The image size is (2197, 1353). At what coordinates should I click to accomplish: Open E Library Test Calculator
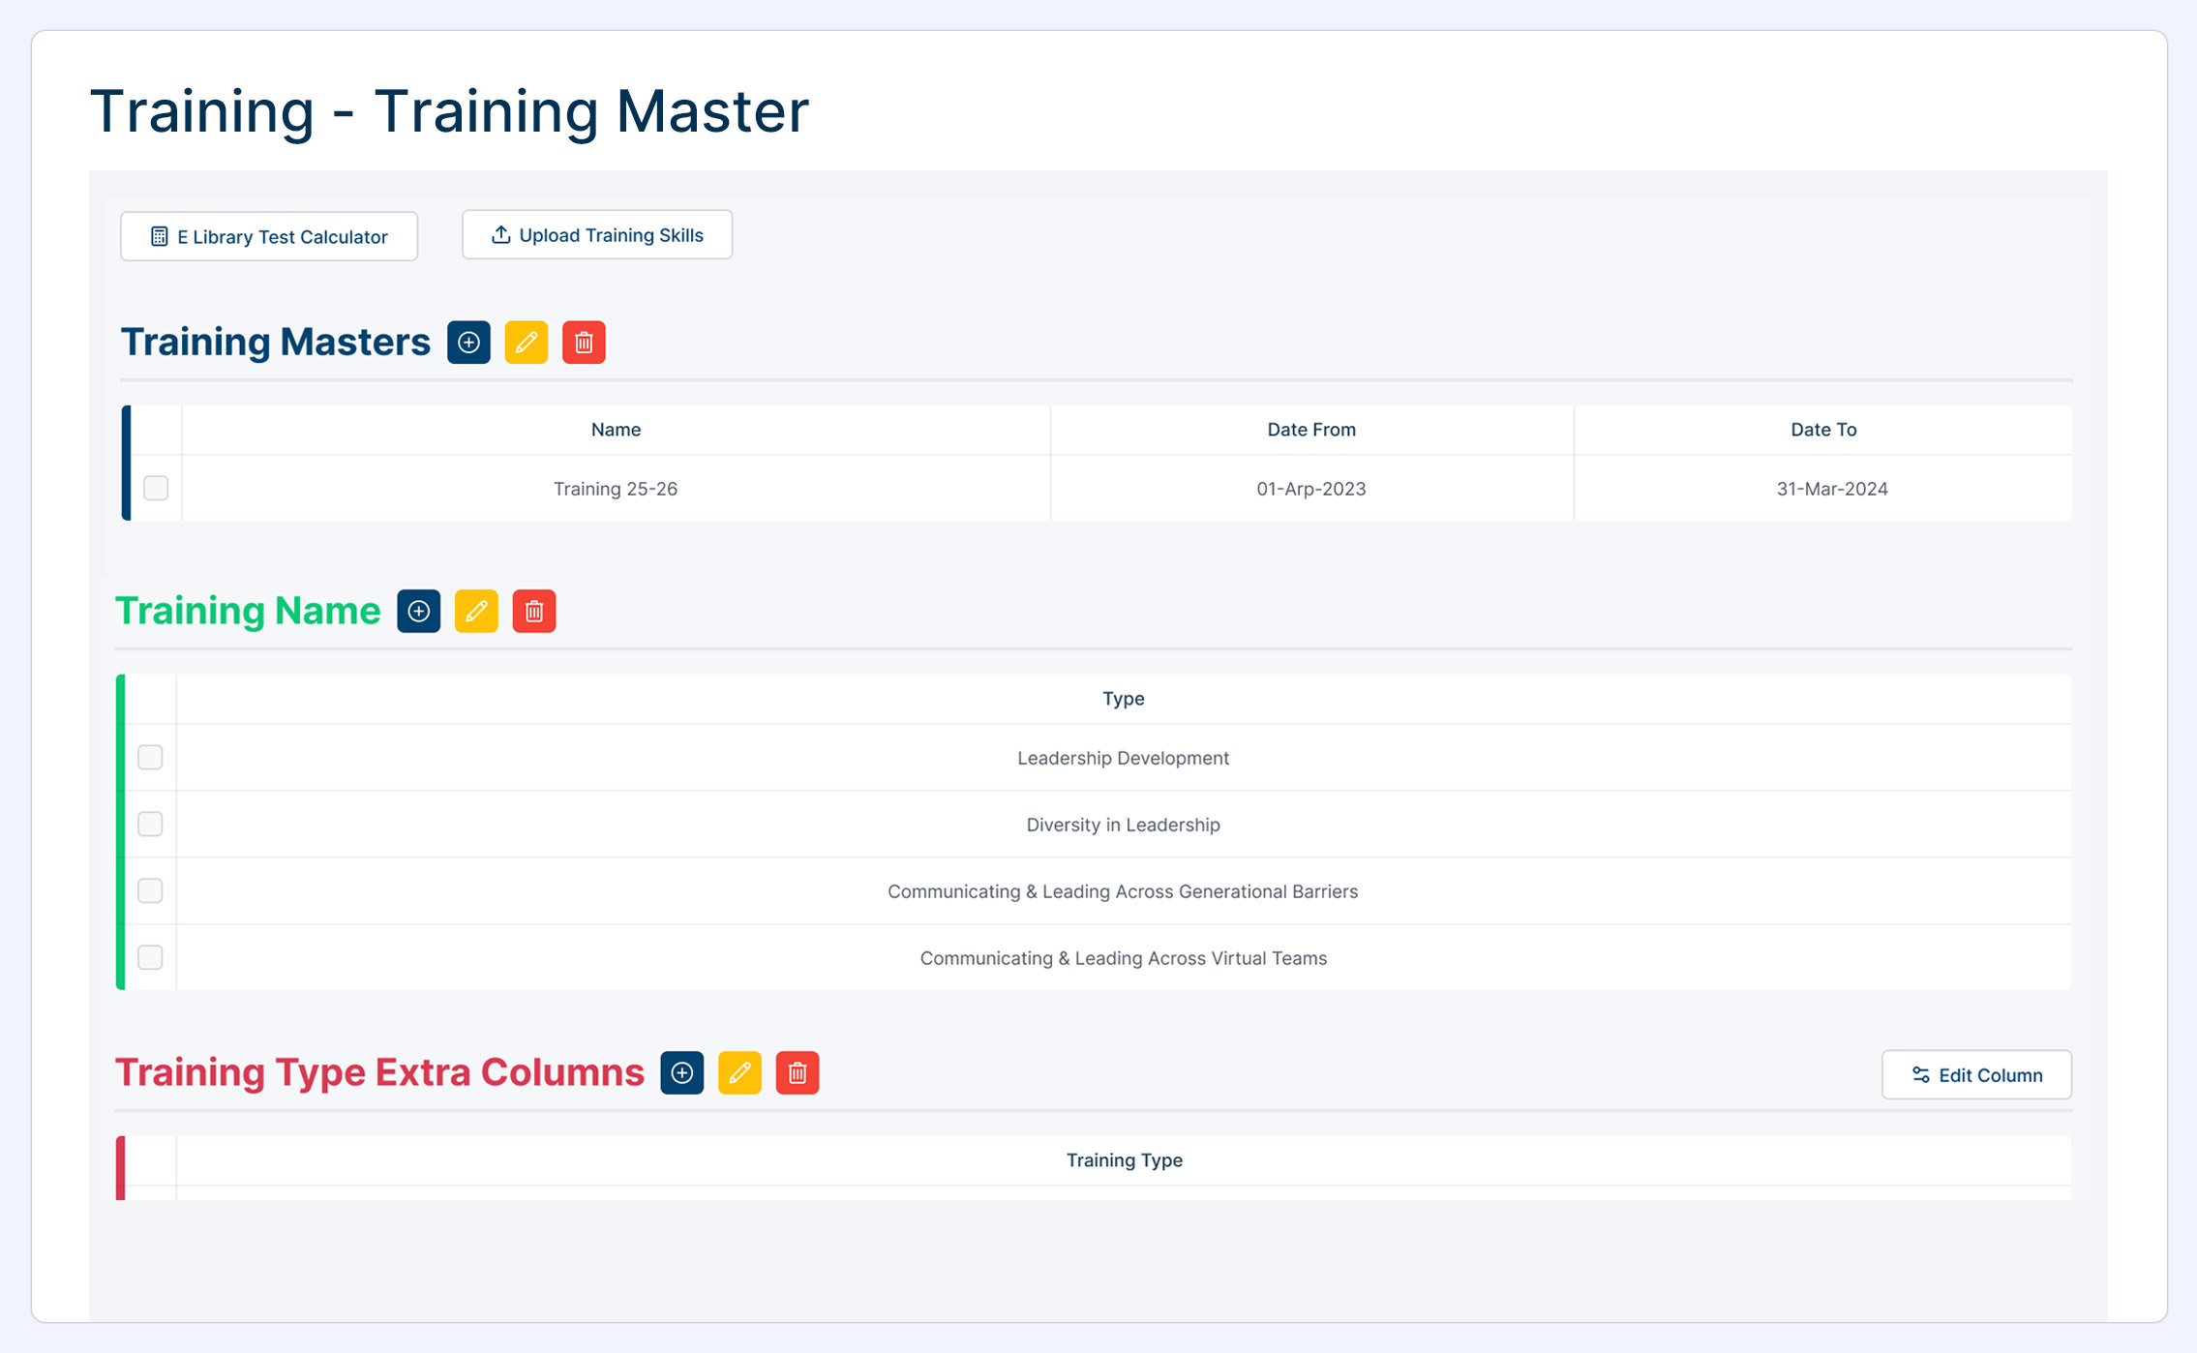tap(269, 237)
